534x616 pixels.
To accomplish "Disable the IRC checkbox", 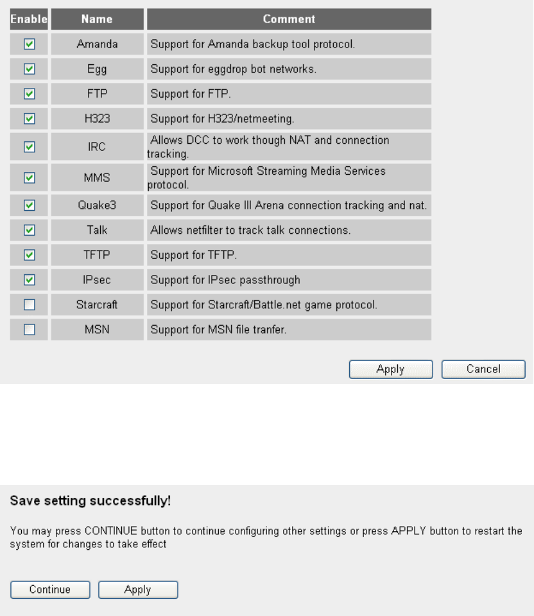I will pos(29,146).
